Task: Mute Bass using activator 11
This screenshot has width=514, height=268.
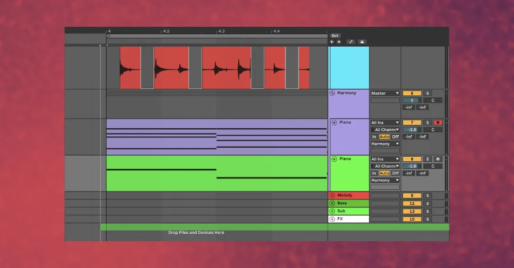Action: click(x=412, y=203)
